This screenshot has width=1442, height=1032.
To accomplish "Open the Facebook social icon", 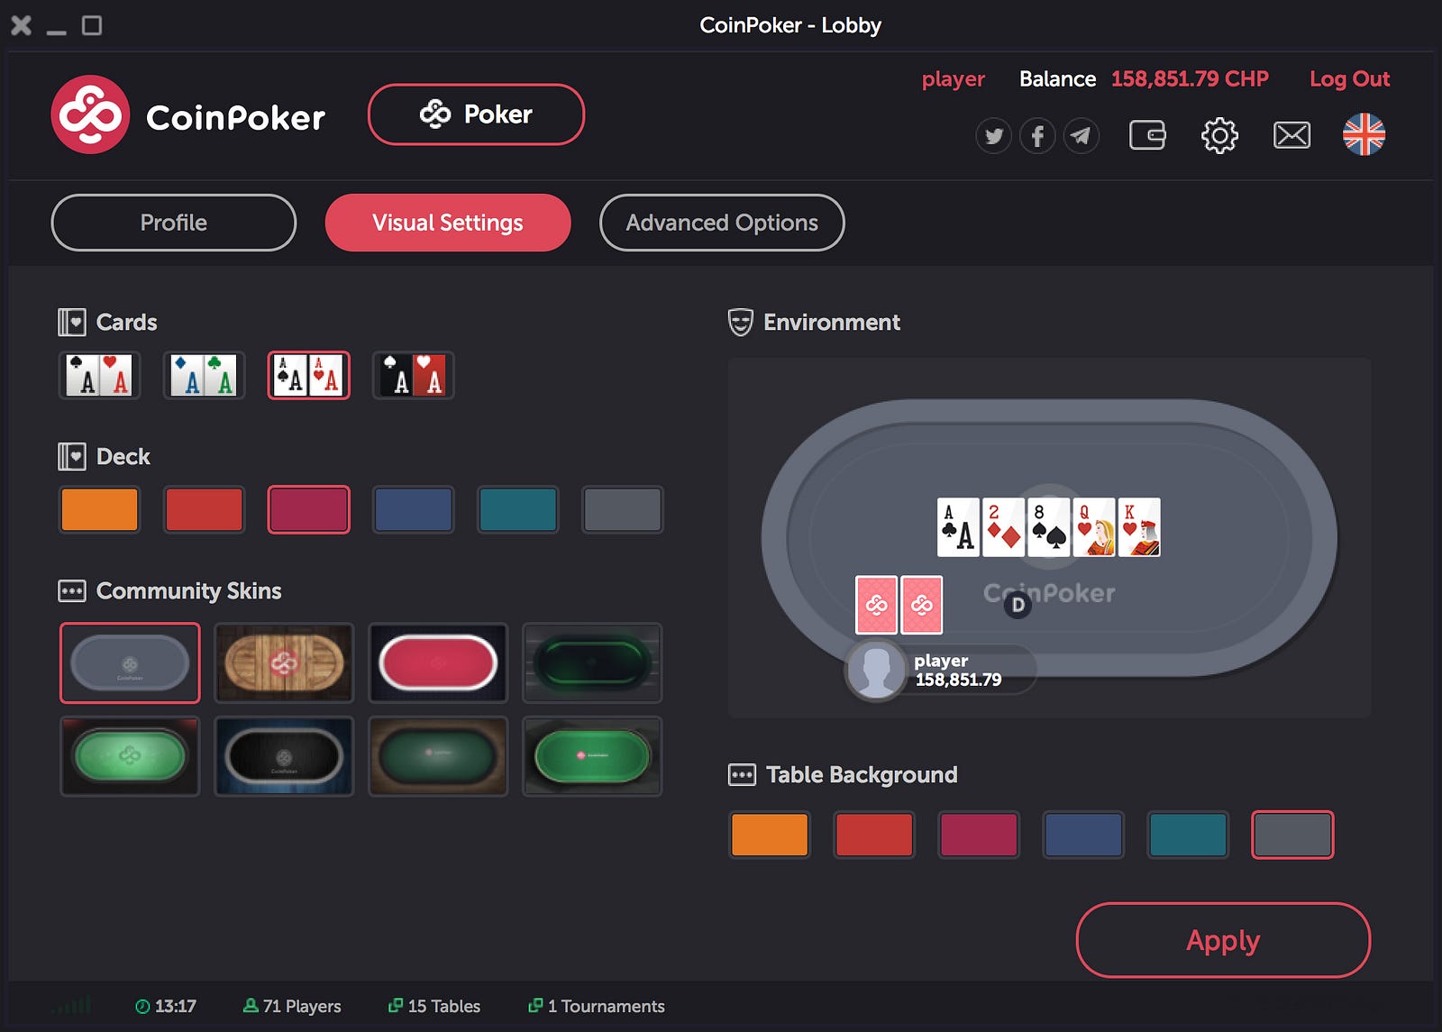I will click(x=1037, y=136).
